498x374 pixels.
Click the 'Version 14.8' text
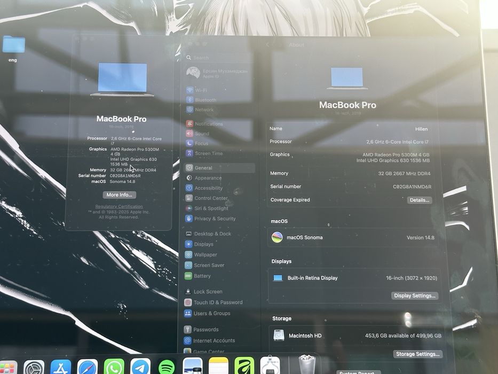click(x=421, y=238)
